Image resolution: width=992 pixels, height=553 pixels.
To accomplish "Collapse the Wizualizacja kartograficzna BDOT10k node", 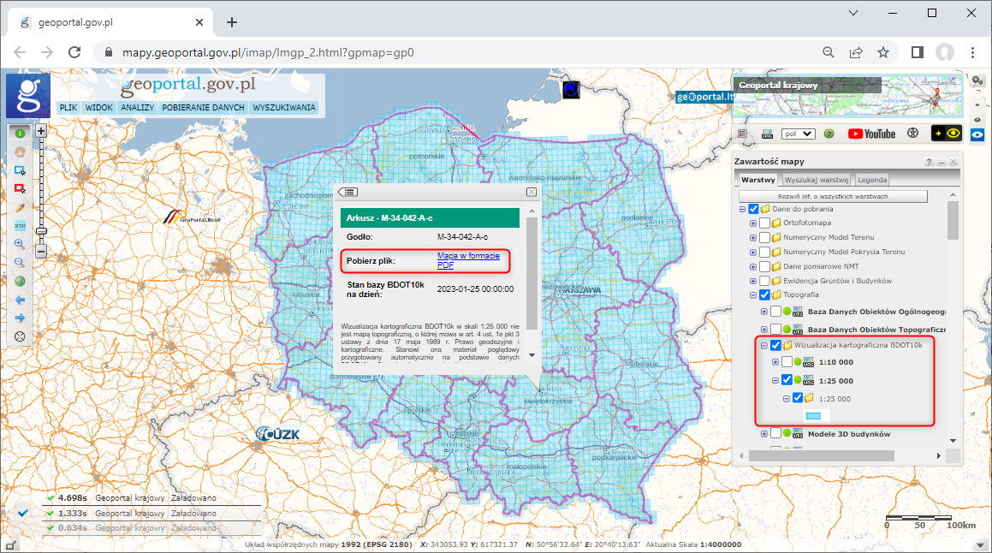I will click(x=763, y=345).
